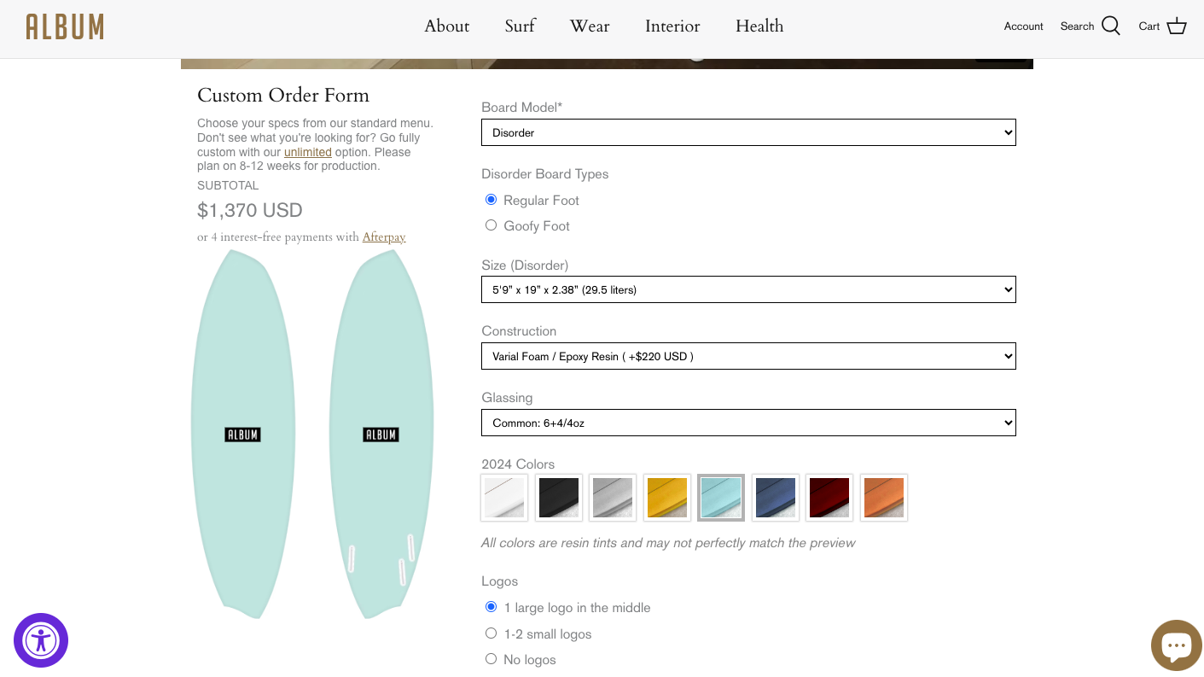Go to the Interior menu item
Image resolution: width=1204 pixels, height=677 pixels.
pos(672,26)
